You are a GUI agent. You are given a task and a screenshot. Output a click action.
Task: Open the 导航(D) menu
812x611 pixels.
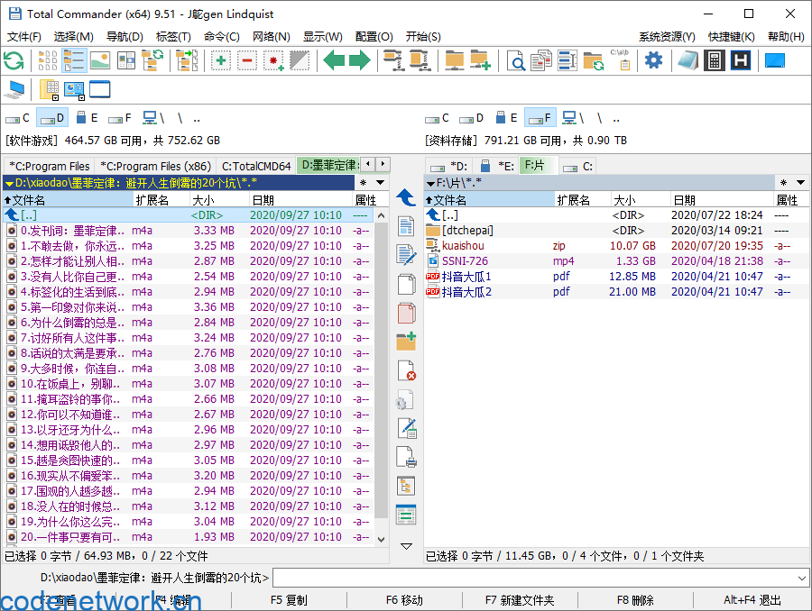coord(125,37)
